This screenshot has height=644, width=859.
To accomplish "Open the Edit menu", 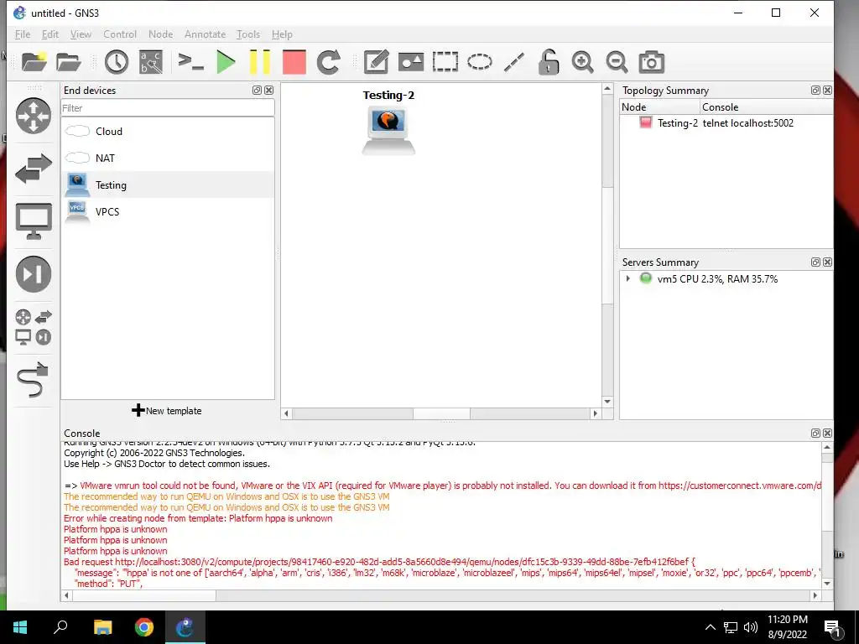I will pos(49,34).
